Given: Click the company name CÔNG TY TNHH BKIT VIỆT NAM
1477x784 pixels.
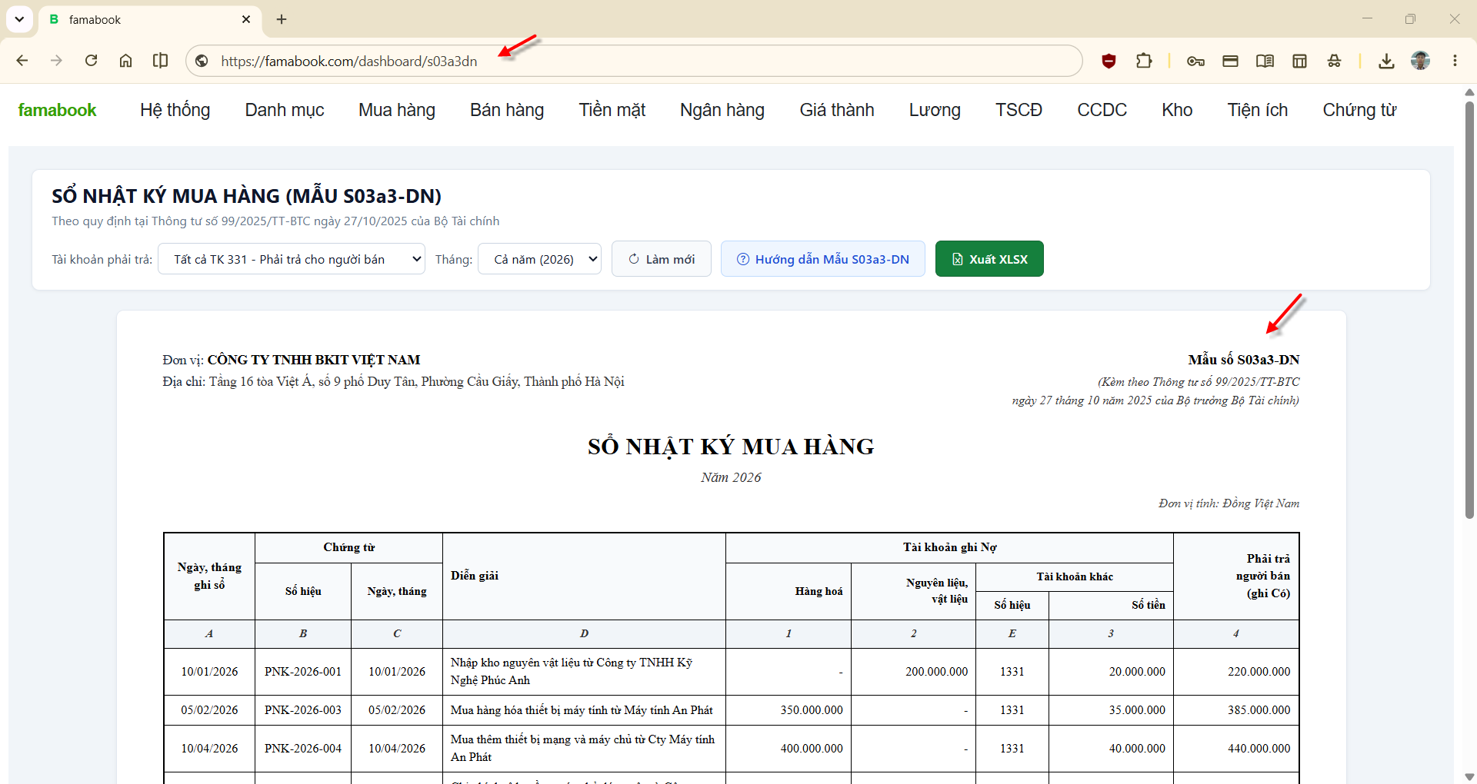Looking at the screenshot, I should click(x=314, y=360).
